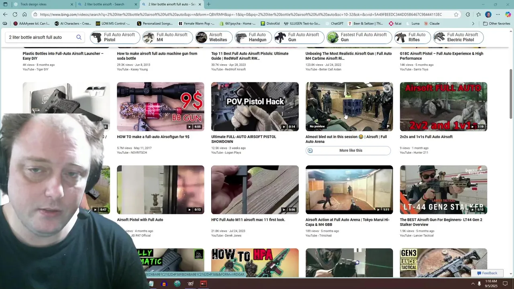Open the Claude bookmark
The image size is (514, 289).
pyautogui.click(x=432, y=24)
